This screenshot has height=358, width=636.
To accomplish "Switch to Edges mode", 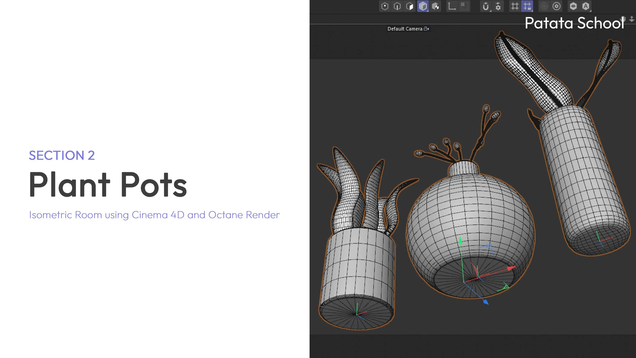I will click(x=397, y=6).
